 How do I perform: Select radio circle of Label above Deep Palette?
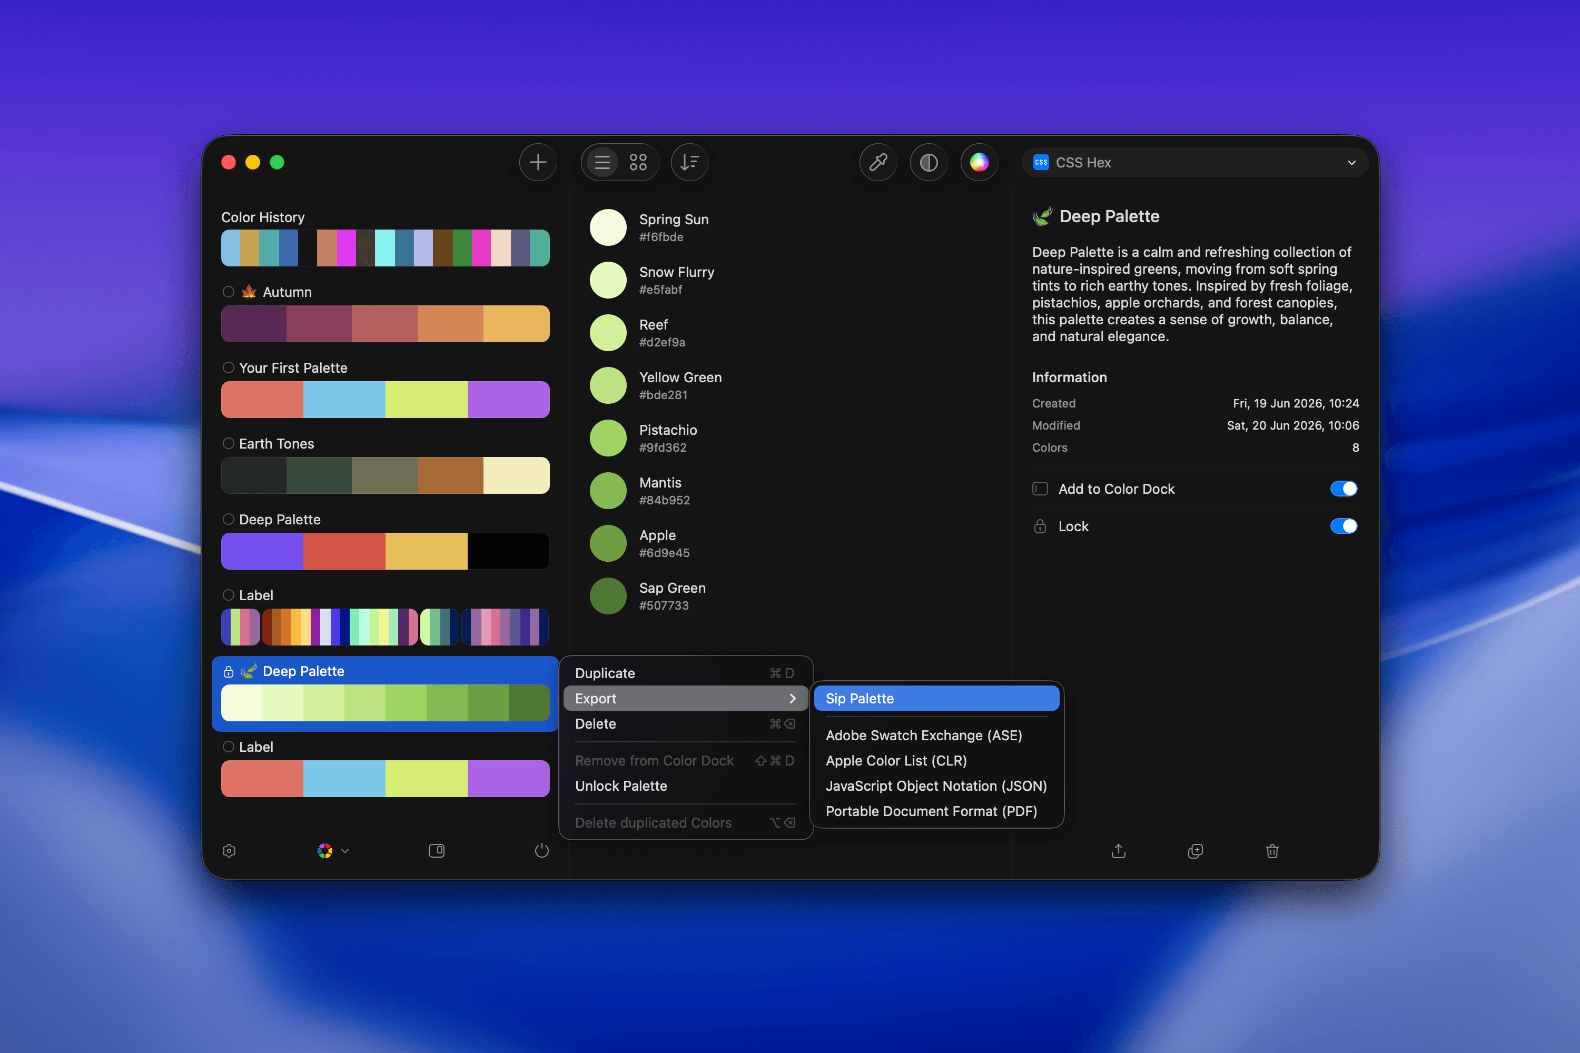click(x=229, y=595)
